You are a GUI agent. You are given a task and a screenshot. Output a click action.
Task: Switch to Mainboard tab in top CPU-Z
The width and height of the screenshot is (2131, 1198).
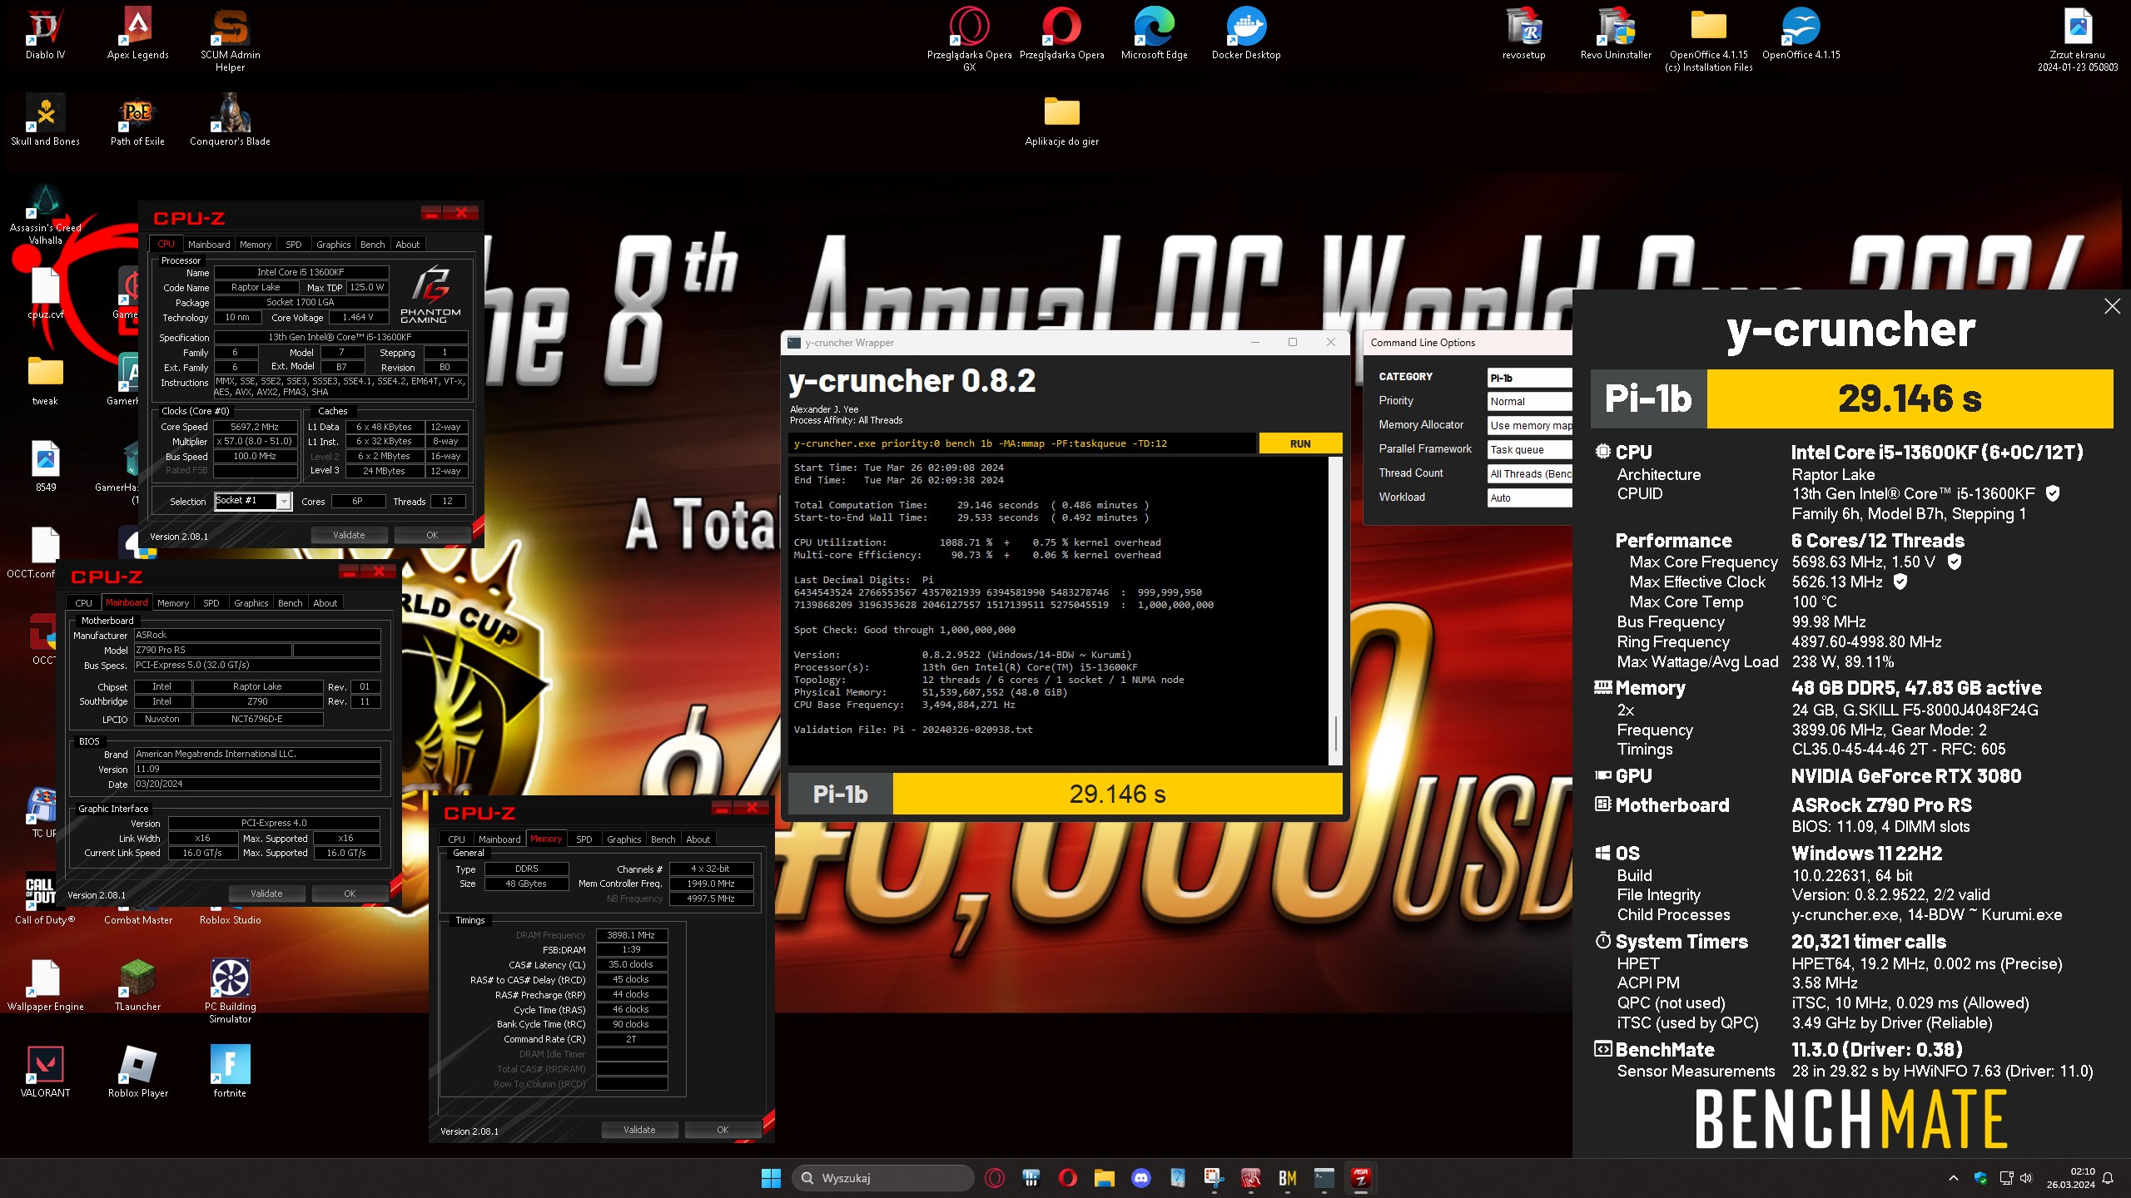[209, 245]
